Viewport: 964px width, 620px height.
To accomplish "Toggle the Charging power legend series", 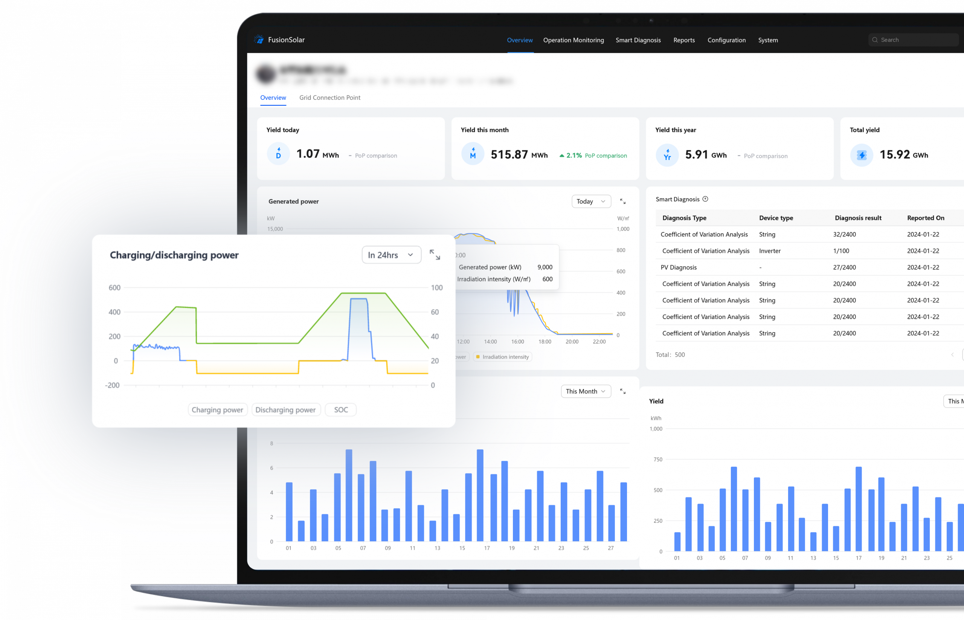I will pyautogui.click(x=217, y=410).
